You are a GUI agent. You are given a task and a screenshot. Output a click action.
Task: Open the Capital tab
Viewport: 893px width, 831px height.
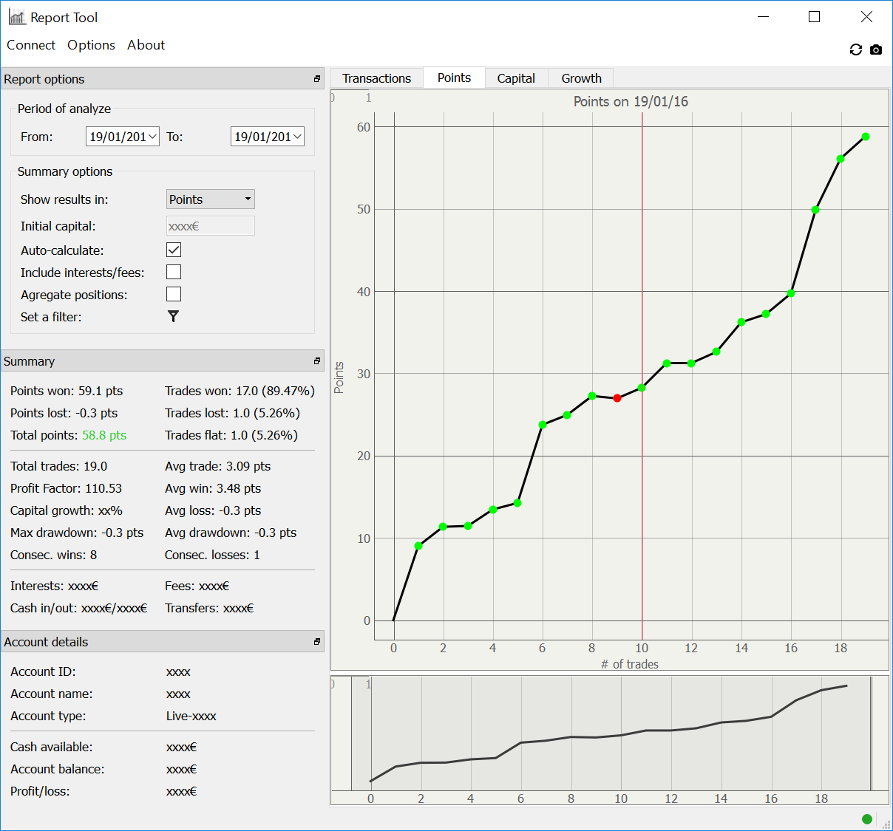pos(516,78)
